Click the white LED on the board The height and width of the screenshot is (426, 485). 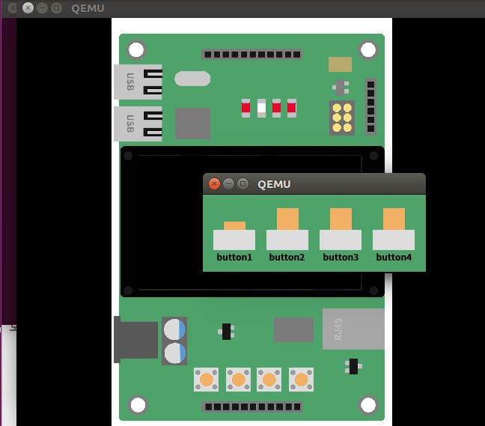(261, 108)
